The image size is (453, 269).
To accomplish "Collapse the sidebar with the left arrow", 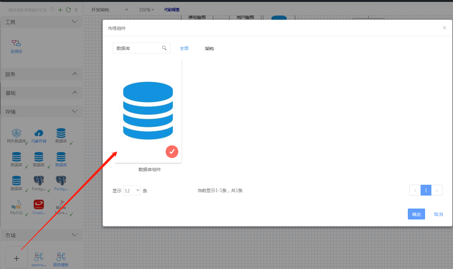I will (x=76, y=10).
